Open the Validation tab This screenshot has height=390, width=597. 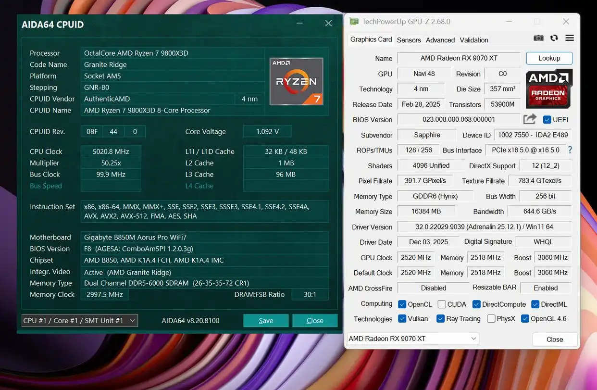(x=473, y=40)
